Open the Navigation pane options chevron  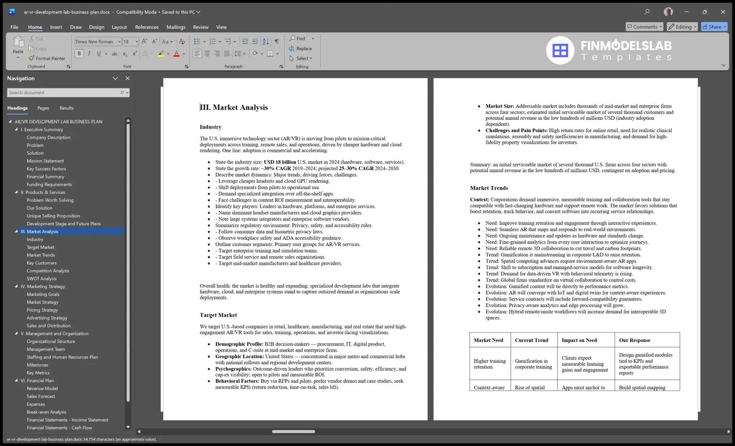115,78
